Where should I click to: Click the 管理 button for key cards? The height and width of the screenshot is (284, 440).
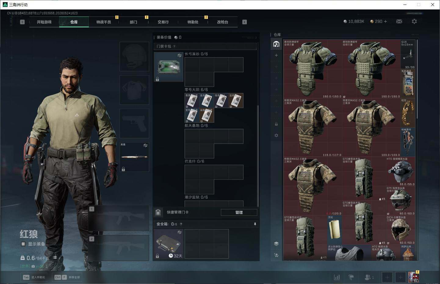(239, 212)
